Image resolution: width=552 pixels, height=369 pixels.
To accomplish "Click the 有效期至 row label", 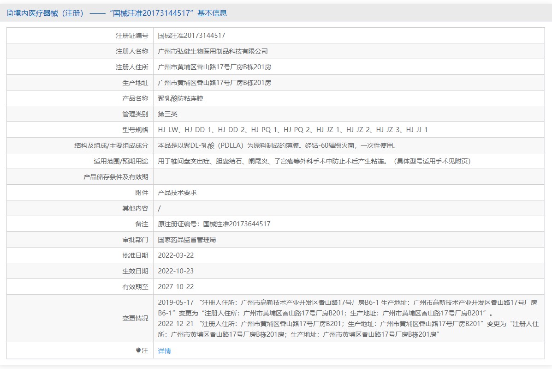I will coord(135,287).
